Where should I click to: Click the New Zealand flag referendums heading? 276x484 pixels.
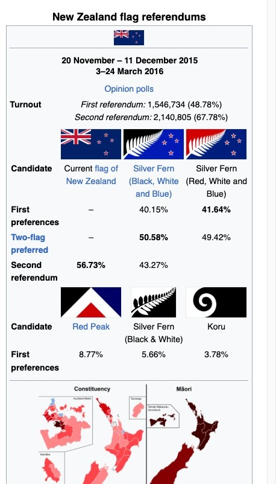[129, 17]
